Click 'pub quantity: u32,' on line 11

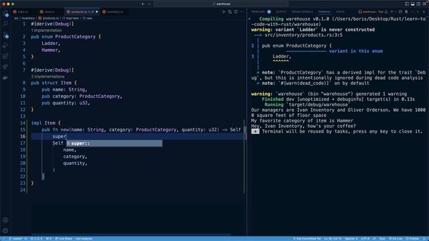(66, 103)
